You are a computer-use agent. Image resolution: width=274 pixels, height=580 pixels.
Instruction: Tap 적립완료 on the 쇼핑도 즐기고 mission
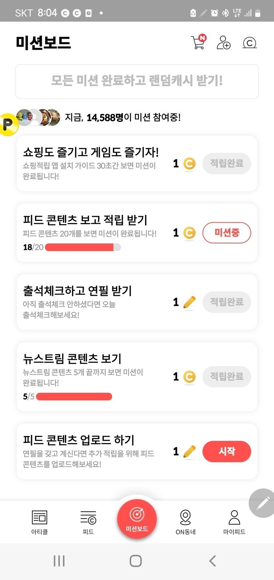coord(226,164)
